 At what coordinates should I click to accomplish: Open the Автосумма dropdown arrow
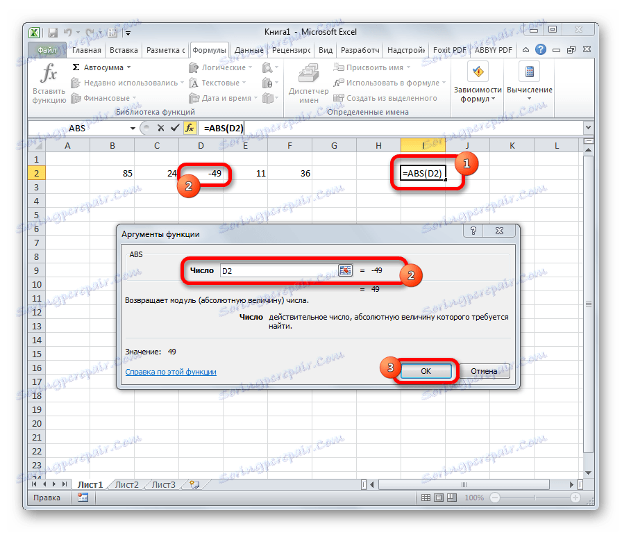tap(128, 67)
